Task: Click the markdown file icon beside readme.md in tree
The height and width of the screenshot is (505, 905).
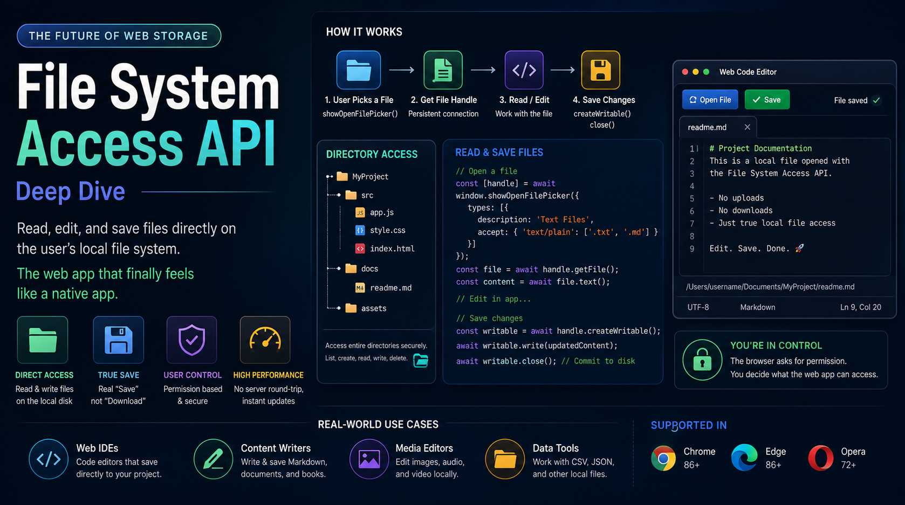Action: tap(360, 288)
